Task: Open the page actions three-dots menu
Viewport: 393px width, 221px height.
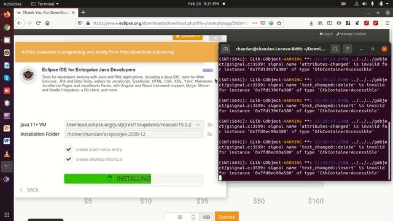Action: (255, 23)
